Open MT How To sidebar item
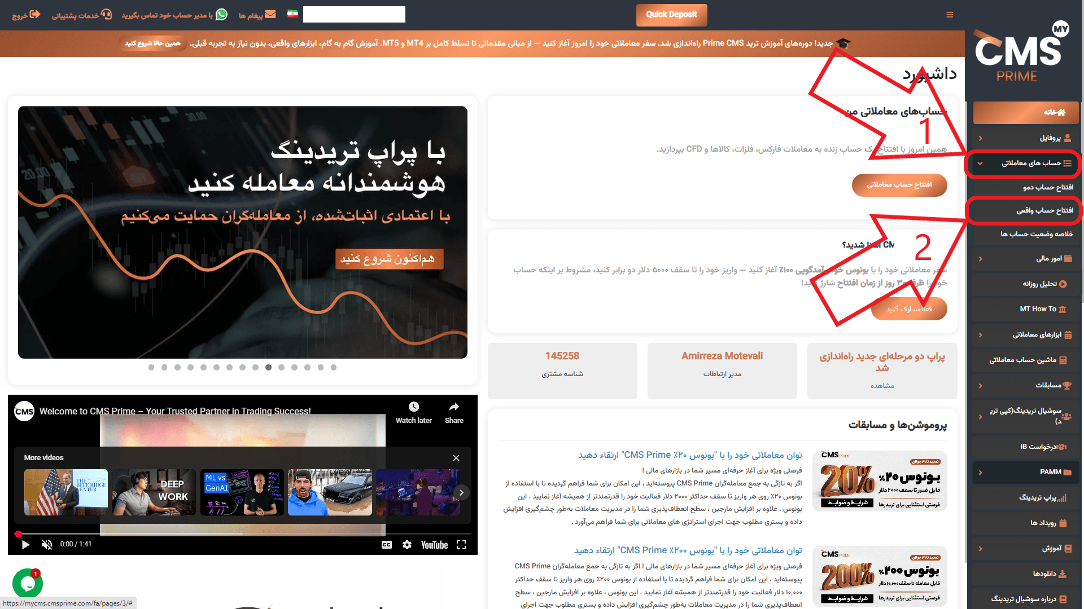This screenshot has height=609, width=1084. point(1026,309)
